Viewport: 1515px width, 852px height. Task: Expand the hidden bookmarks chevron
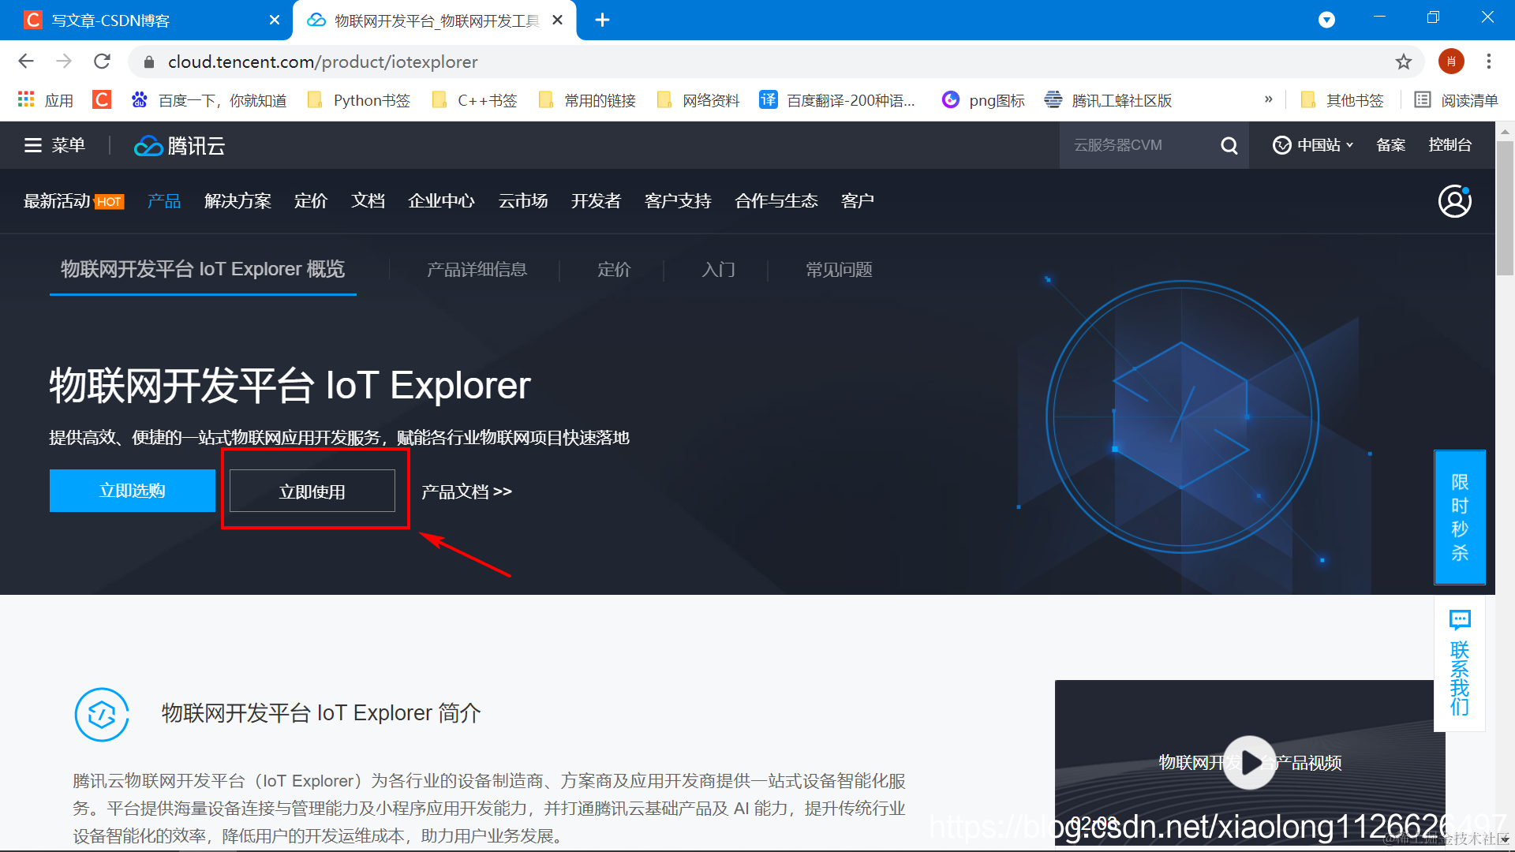1268,99
